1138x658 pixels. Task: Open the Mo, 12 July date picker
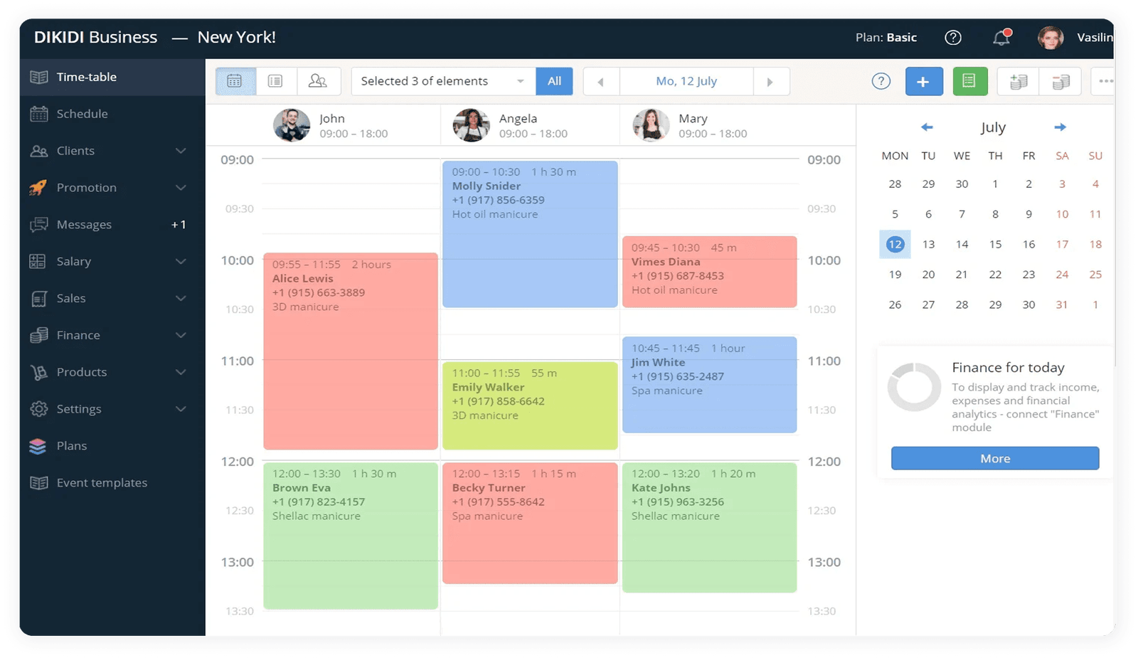click(x=686, y=81)
